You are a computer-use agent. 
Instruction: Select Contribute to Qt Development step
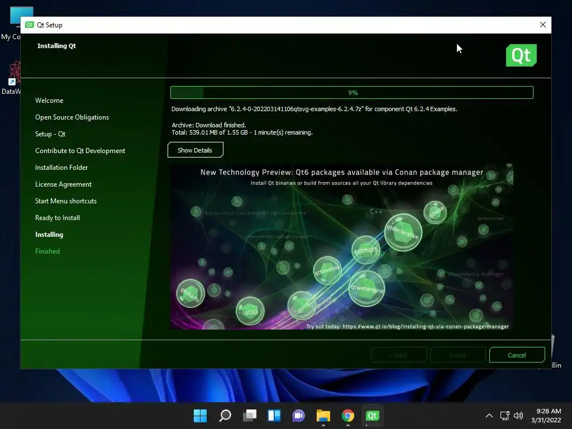click(80, 151)
